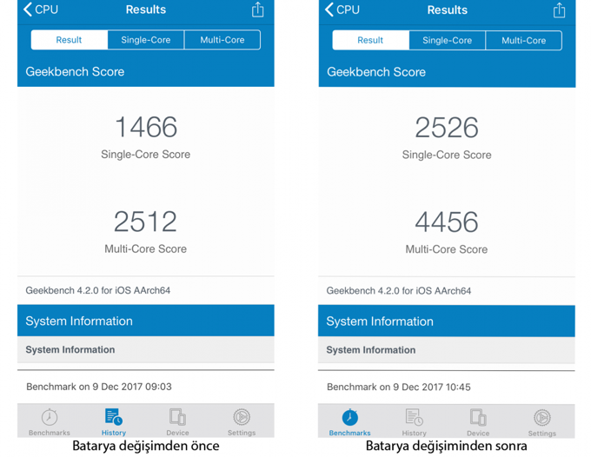Switch to Single-Core segment in left screenshot

pos(145,40)
